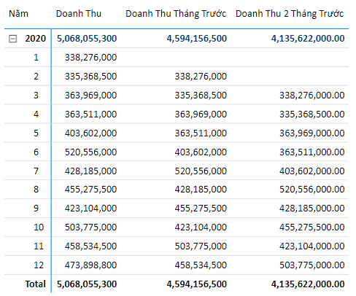Sort by the Doanh Thu column header

[x=79, y=14]
